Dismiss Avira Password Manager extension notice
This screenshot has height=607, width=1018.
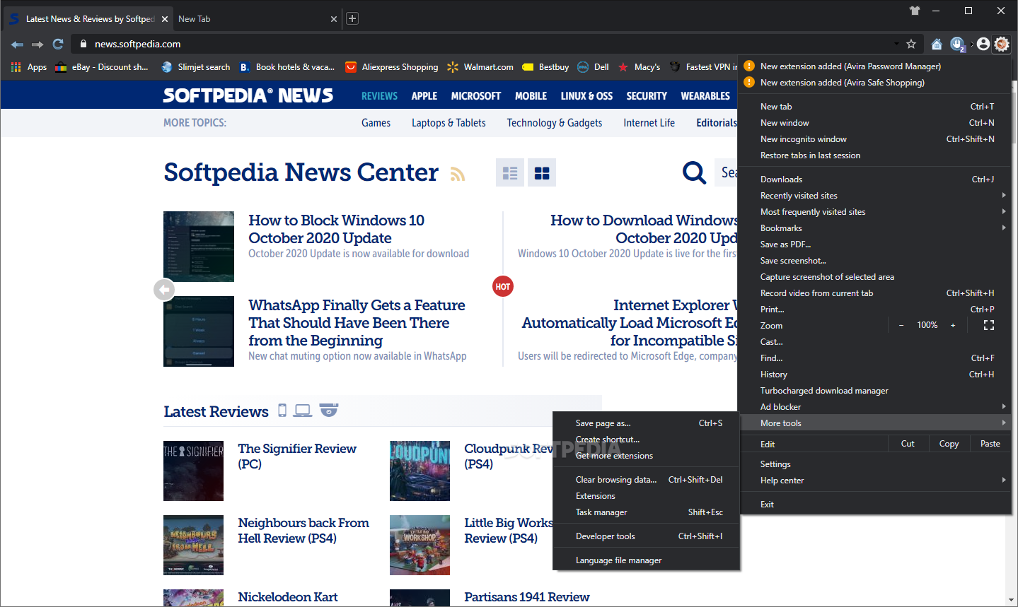coord(874,66)
